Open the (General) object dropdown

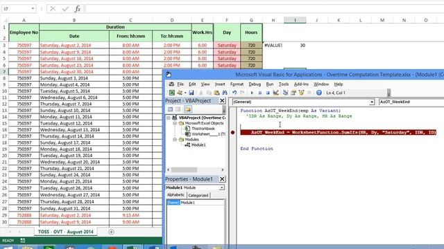[x=372, y=102]
